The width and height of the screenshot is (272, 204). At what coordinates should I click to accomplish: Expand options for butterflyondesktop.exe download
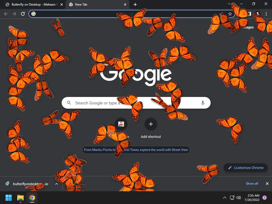click(57, 184)
